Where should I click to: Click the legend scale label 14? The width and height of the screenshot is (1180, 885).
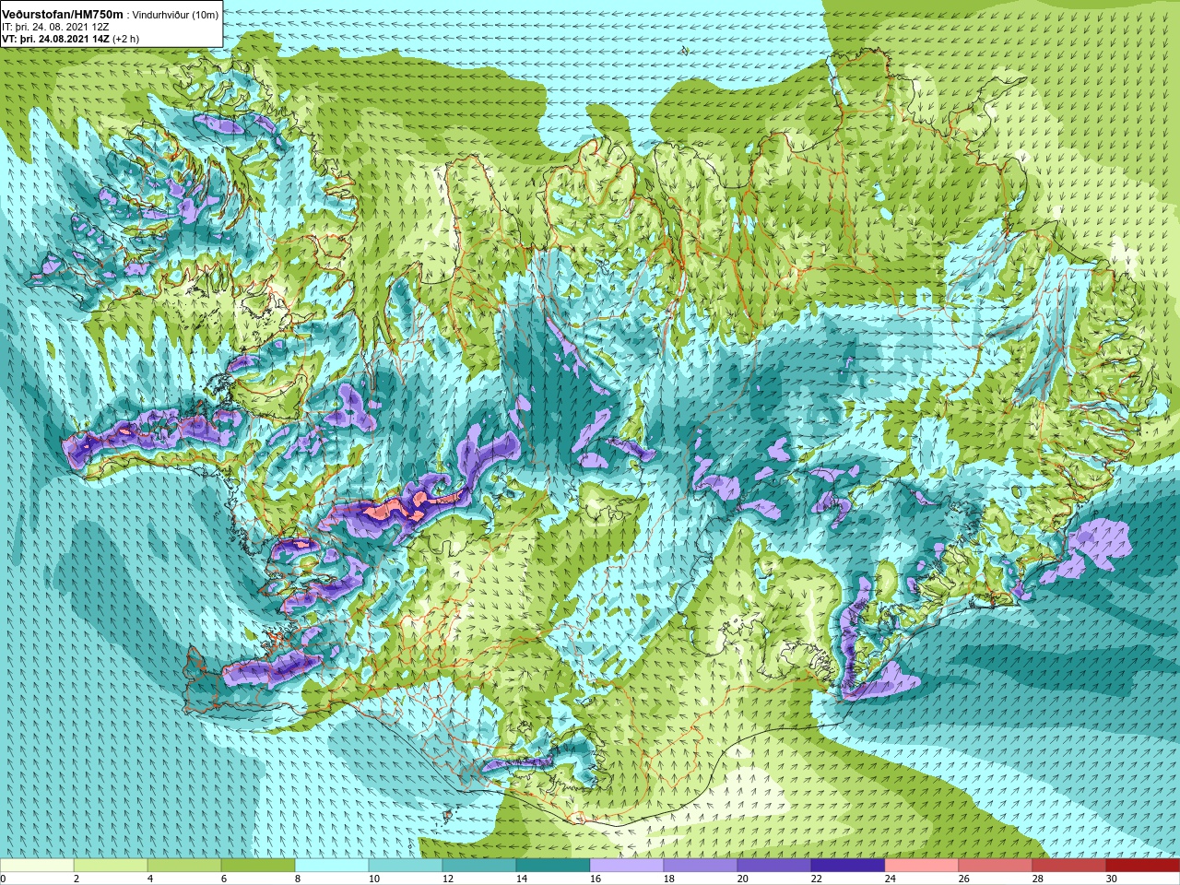(522, 879)
